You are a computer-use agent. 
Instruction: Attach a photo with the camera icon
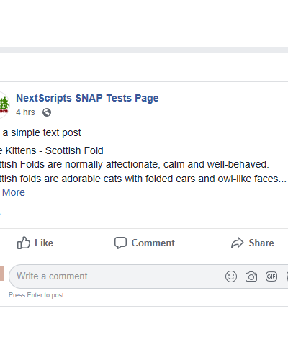pos(251,276)
